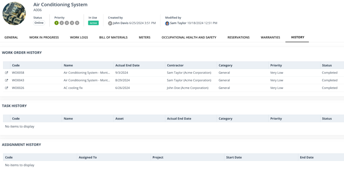
Task: Select priority level 5 circle
Action: point(77,23)
